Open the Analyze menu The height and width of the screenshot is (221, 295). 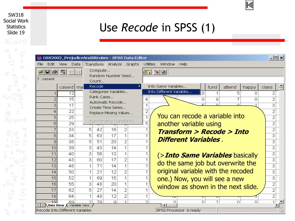115,64
